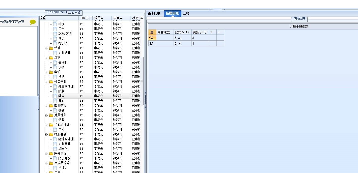
Task: Click 李凌云 in the 曝光 row
Action: coord(98,96)
